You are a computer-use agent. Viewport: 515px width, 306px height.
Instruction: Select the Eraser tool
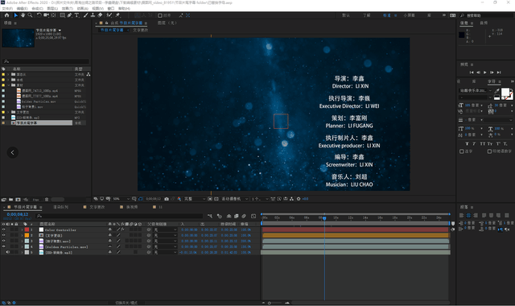pyautogui.click(x=100, y=15)
